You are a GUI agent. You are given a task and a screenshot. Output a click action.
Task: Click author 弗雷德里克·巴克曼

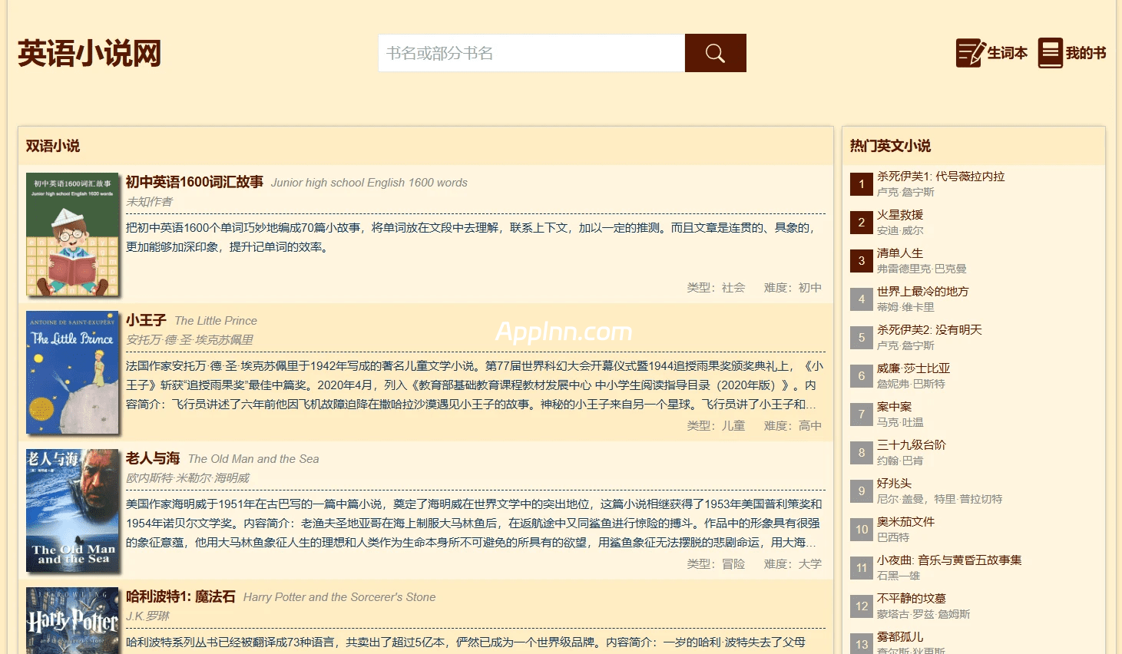click(x=922, y=269)
